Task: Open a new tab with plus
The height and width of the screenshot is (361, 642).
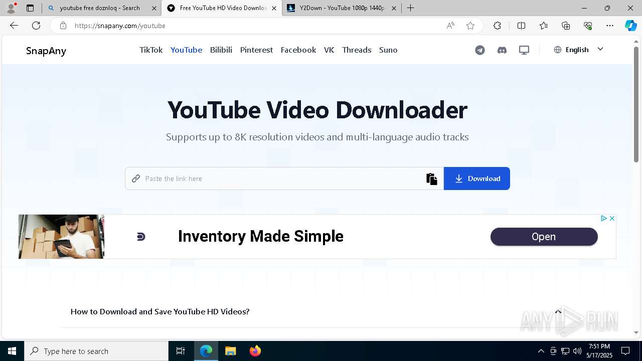Action: (411, 8)
